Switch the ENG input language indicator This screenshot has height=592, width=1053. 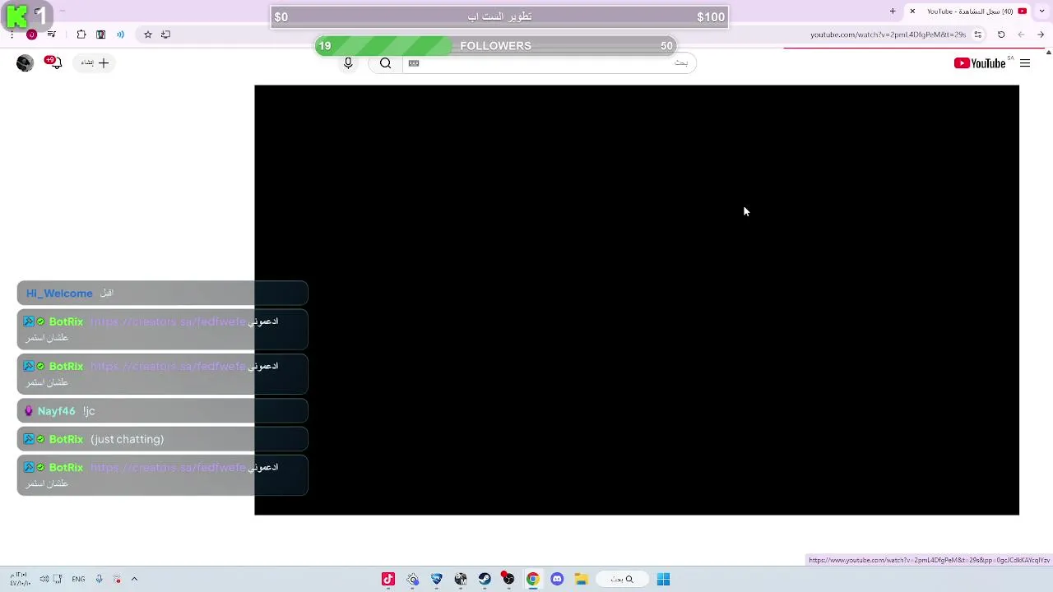78,579
